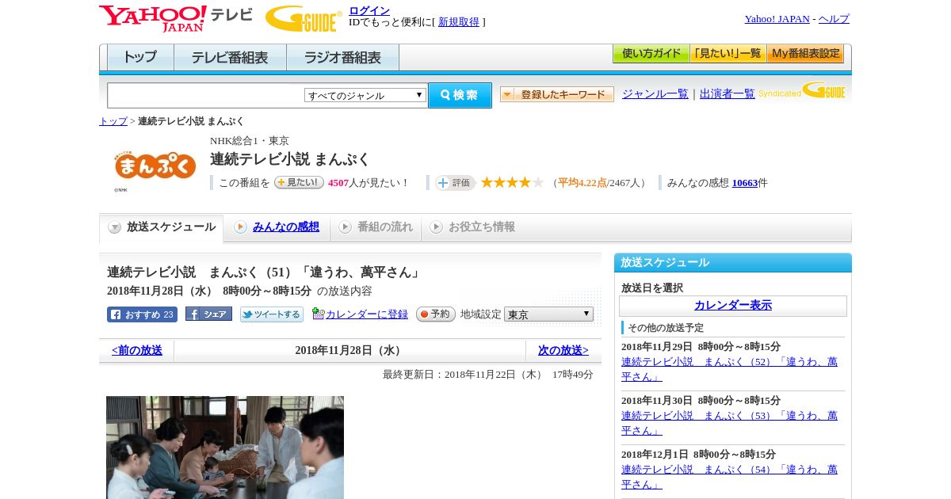Screen dimensions: 951x499
Task: Click the 検索 search button
Action: 460,95
